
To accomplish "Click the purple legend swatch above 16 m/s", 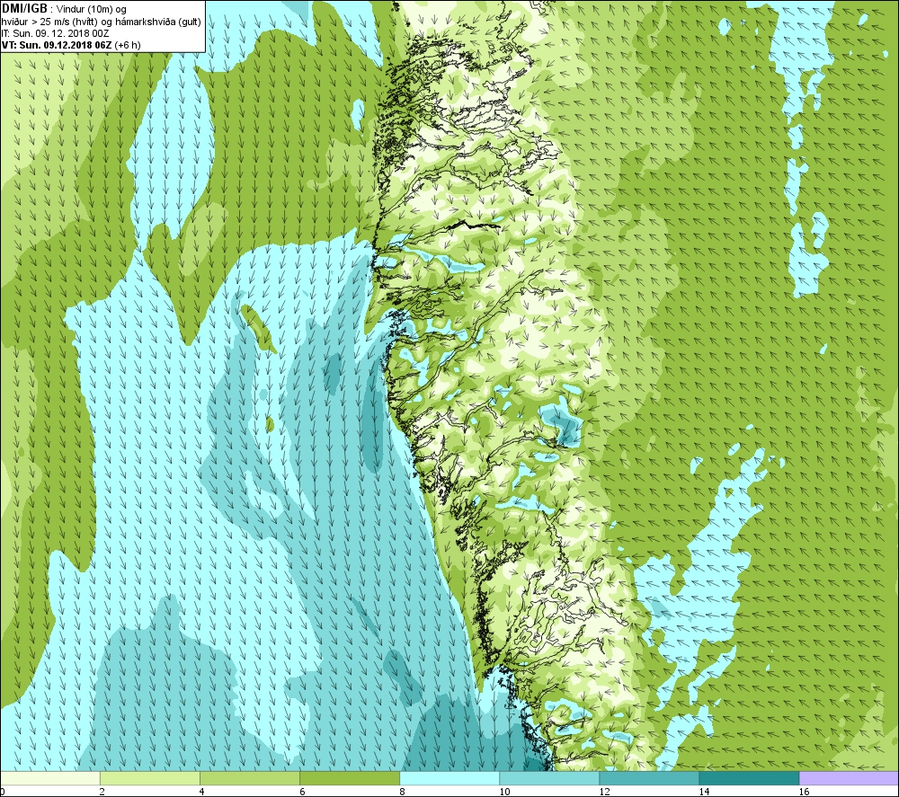I will click(849, 778).
